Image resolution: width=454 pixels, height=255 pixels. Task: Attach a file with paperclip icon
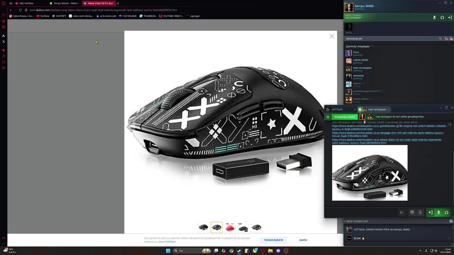pyautogui.click(x=420, y=212)
